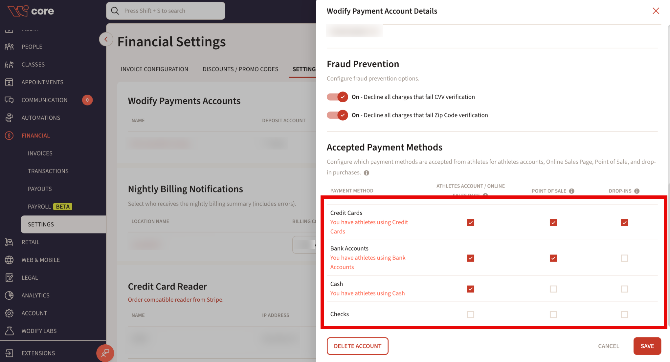Uncheck Cash for Athletes Account
The height and width of the screenshot is (362, 670).
tap(471, 289)
